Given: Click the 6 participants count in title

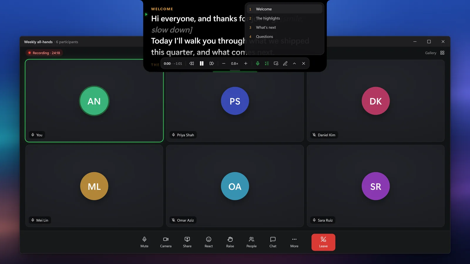Looking at the screenshot, I should 67,42.
